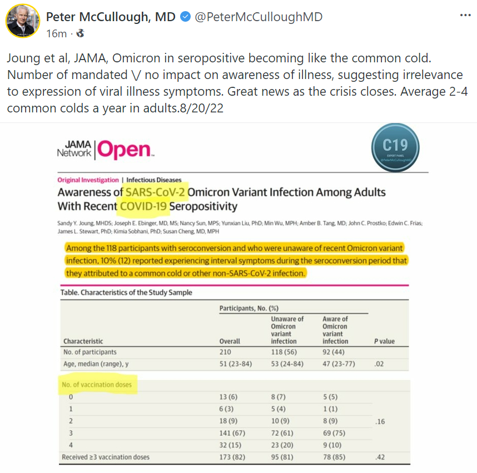This screenshot has width=477, height=473.
Task: Click the yellow highlighted 118 participants paragraph
Action: tap(236, 260)
